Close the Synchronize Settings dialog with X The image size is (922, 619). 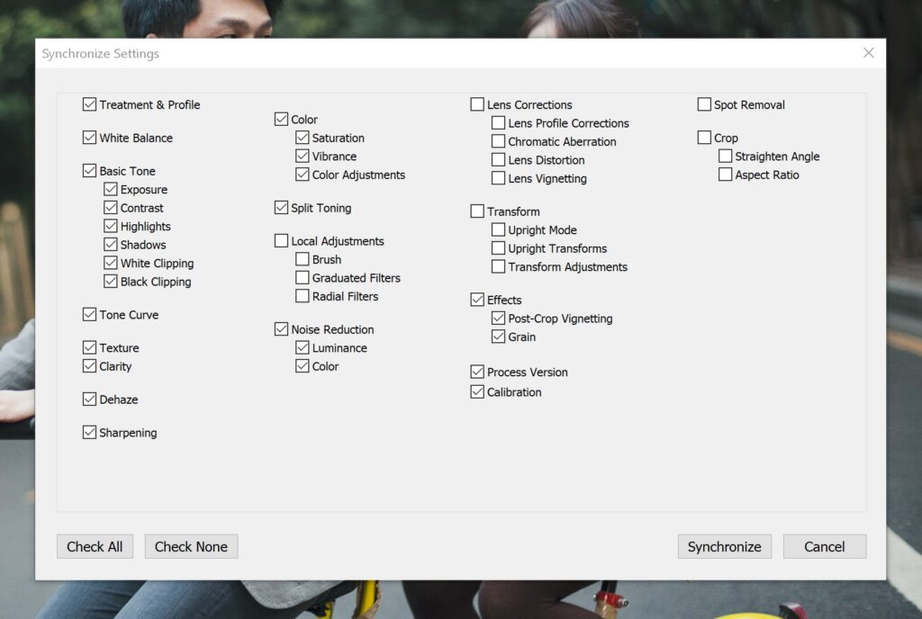pos(869,53)
